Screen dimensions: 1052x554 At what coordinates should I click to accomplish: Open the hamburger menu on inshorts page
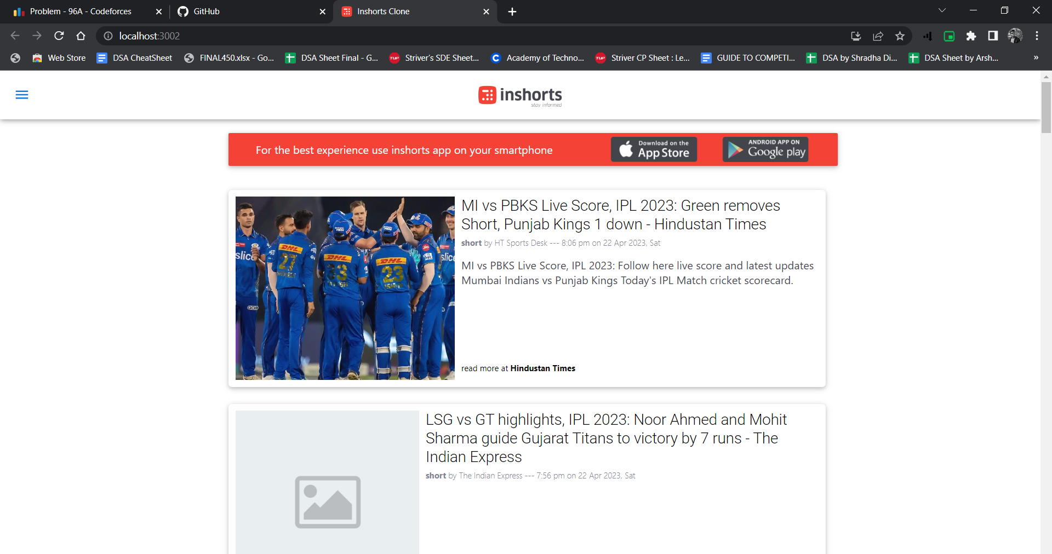point(22,95)
